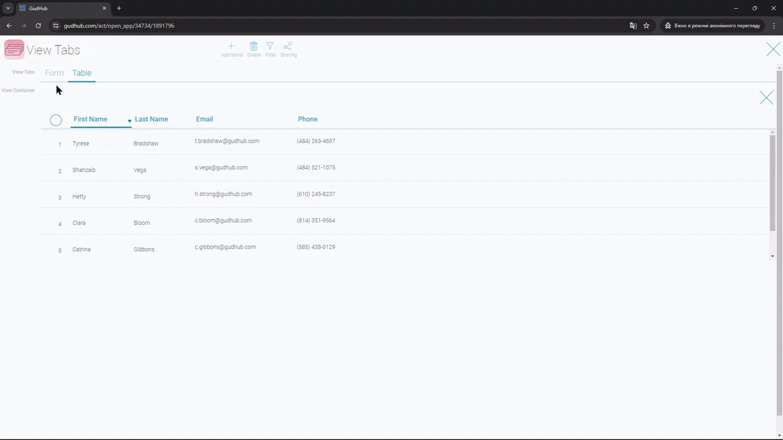The width and height of the screenshot is (783, 440).
Task: Open the Sharing icon
Action: click(x=288, y=46)
